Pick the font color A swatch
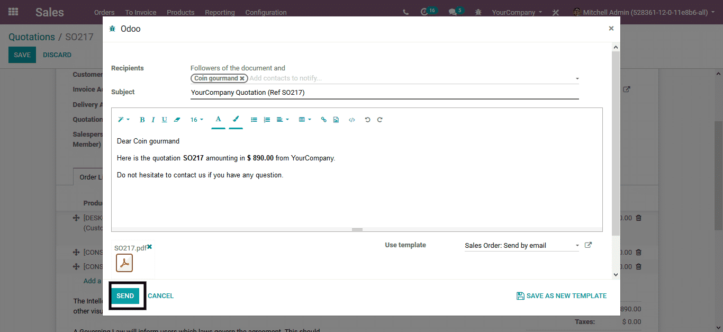Viewport: 723px width, 332px height. coord(218,120)
